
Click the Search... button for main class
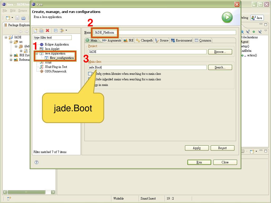point(220,67)
